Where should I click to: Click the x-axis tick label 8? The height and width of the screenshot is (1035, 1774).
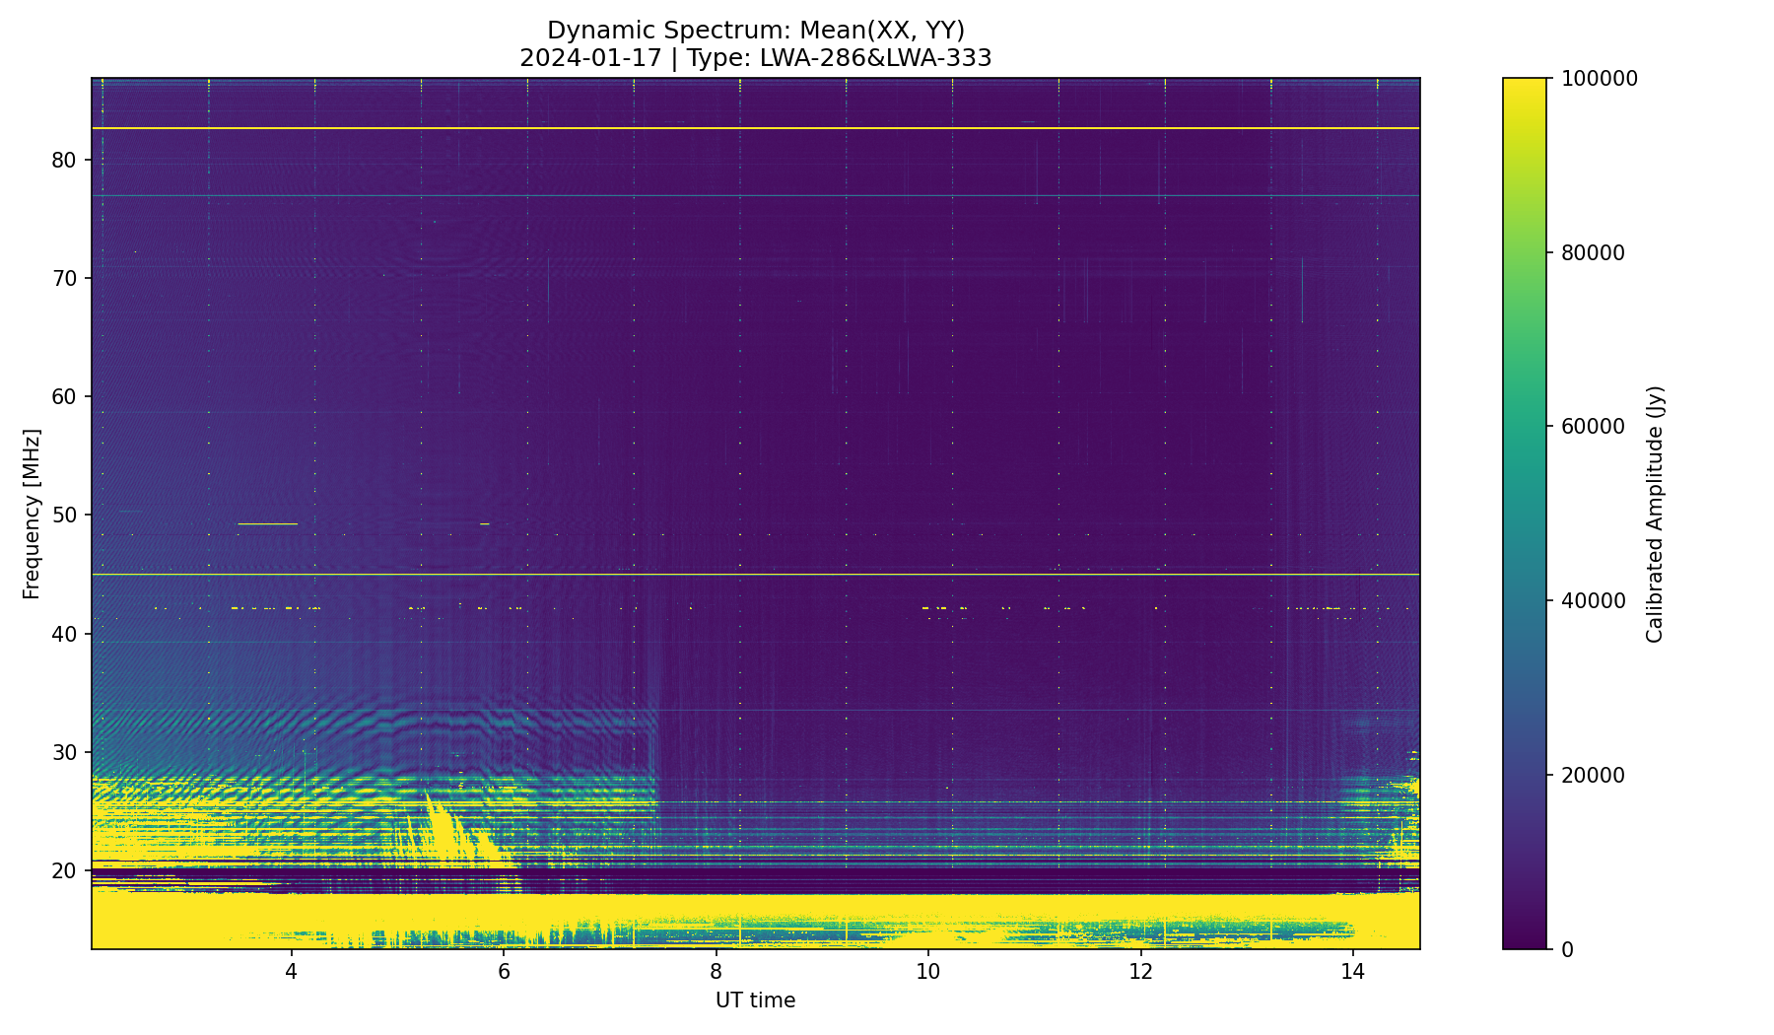point(716,972)
